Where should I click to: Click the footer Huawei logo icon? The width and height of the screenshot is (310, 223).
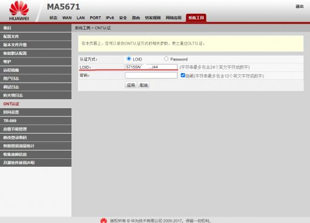click(x=104, y=221)
